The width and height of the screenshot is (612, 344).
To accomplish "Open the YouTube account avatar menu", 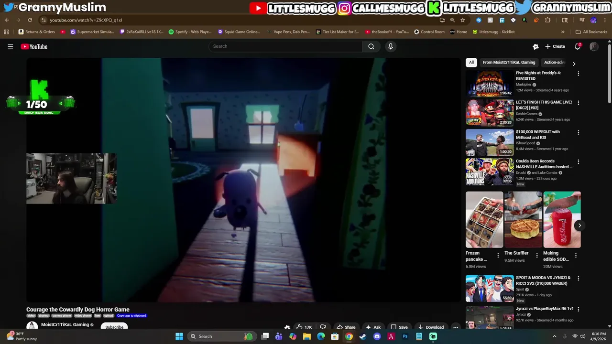I will 594,46.
